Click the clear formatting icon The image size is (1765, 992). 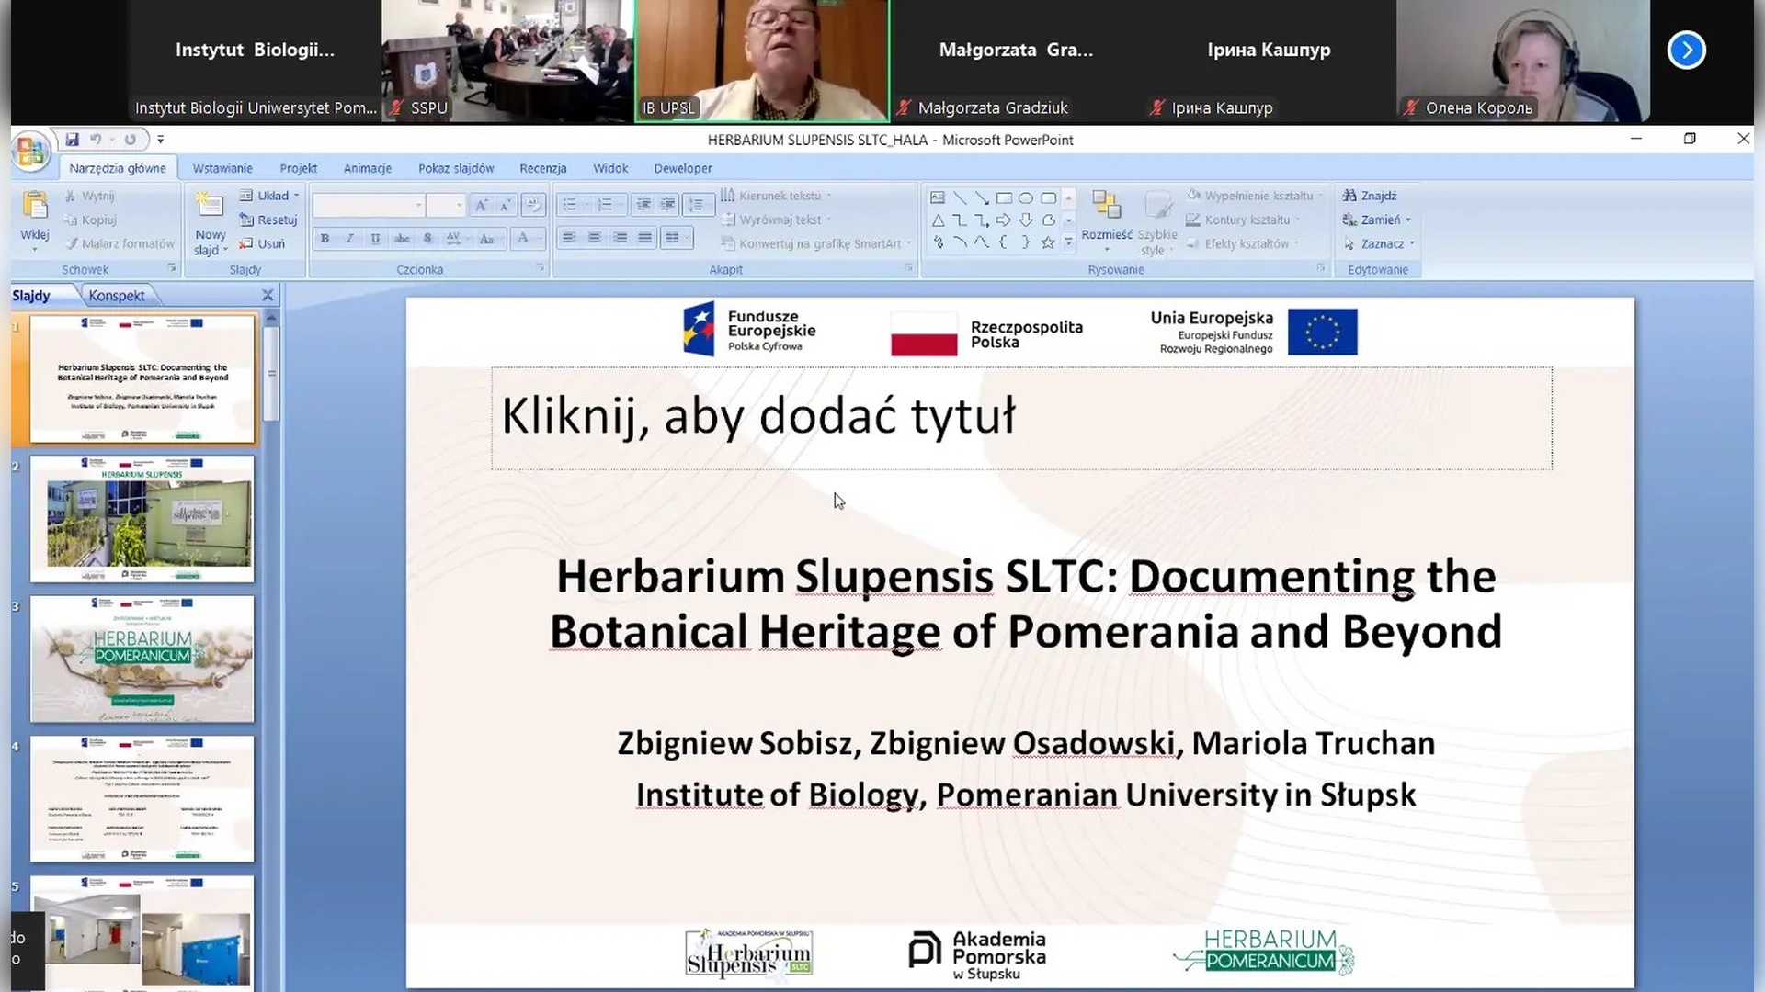click(533, 205)
